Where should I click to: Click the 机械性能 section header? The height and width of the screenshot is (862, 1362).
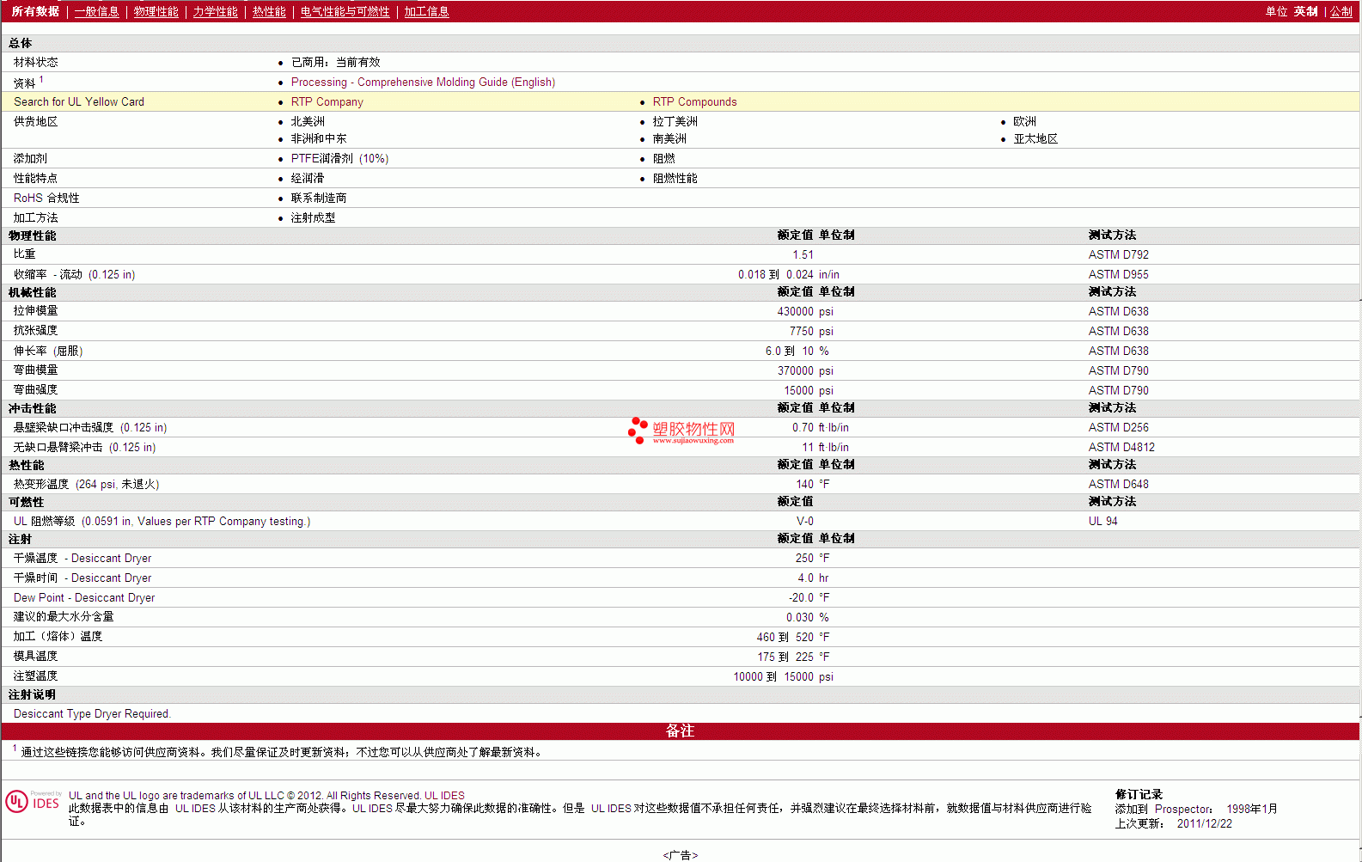pyautogui.click(x=32, y=293)
